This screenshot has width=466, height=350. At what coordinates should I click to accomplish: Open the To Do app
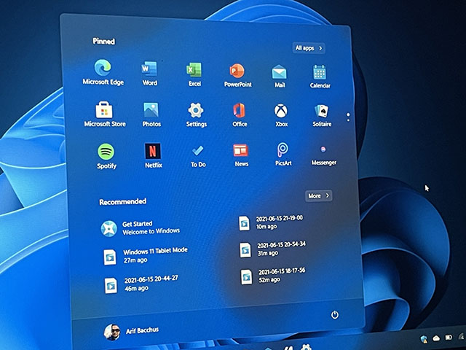(198, 156)
